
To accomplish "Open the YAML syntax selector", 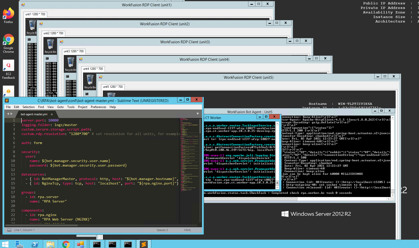I will (187, 230).
